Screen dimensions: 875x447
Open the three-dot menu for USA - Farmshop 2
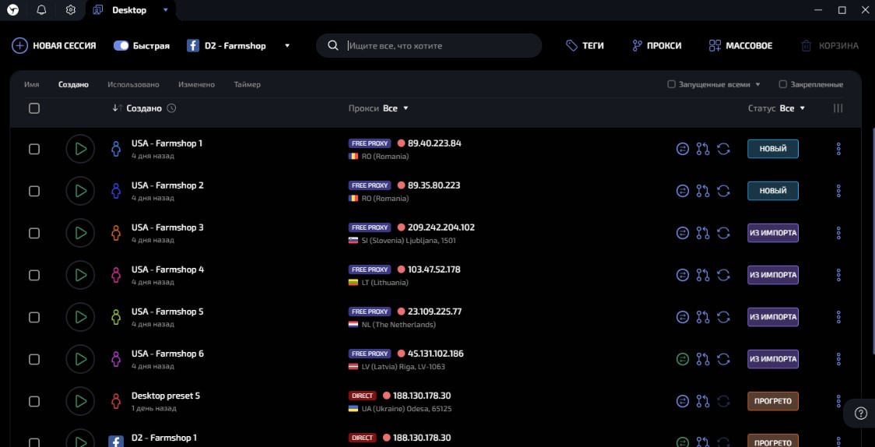(x=838, y=191)
